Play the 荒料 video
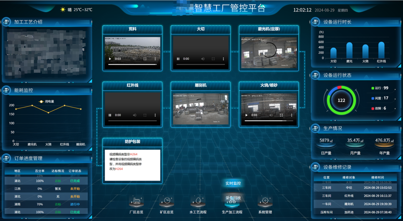 tap(110, 59)
